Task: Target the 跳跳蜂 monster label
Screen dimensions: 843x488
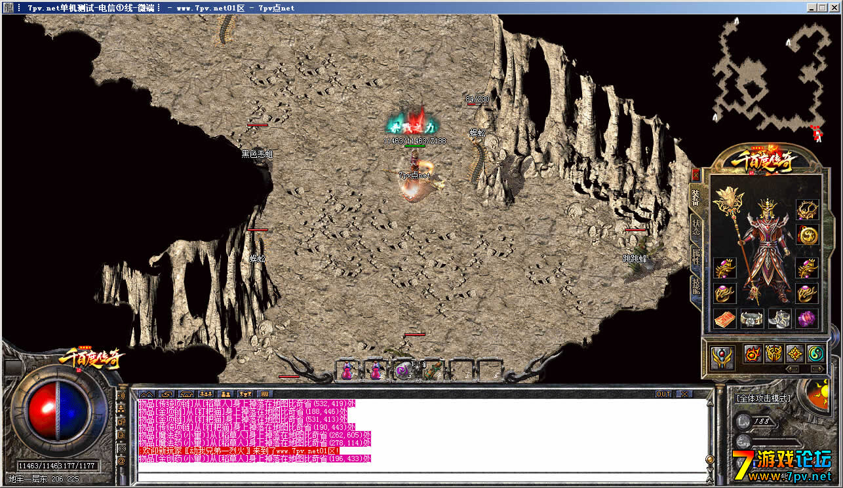Action: click(635, 259)
